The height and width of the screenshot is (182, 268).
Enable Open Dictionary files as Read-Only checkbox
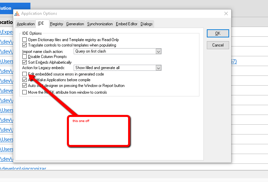pos(24,40)
